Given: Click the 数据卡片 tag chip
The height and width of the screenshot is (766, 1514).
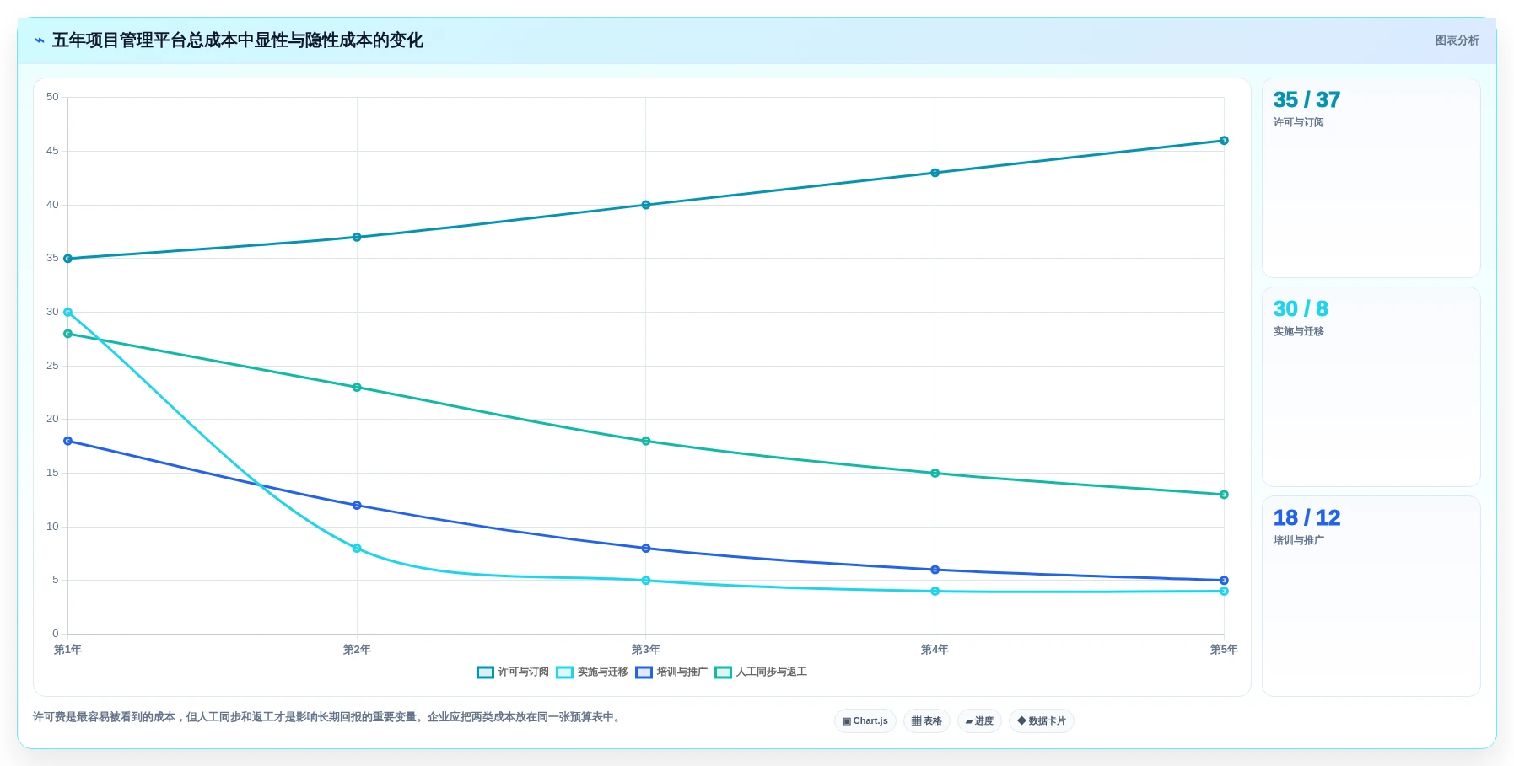Looking at the screenshot, I should click(x=1042, y=721).
